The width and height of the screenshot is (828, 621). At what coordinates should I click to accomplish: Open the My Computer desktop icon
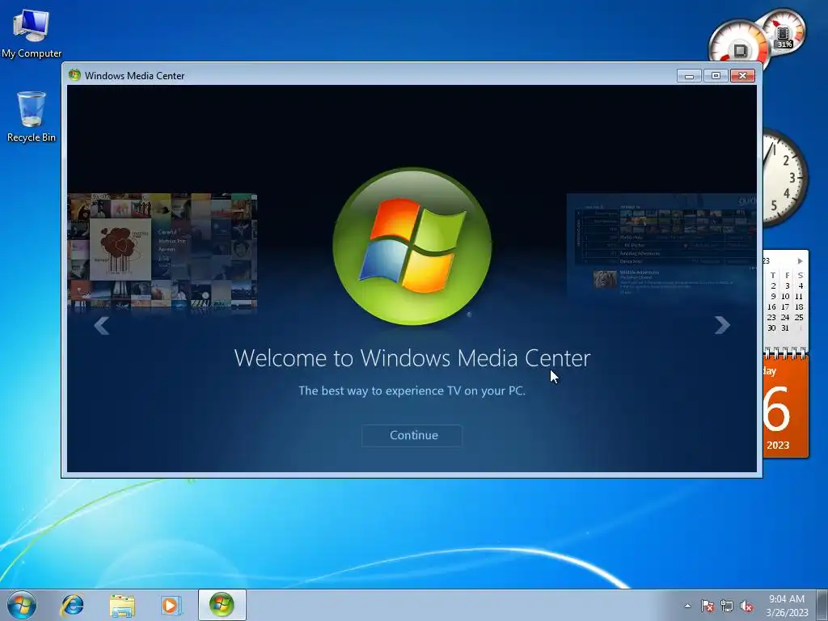[x=32, y=33]
